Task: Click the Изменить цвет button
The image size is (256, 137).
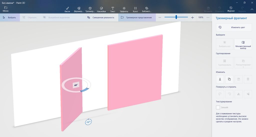Action: pos(234,27)
